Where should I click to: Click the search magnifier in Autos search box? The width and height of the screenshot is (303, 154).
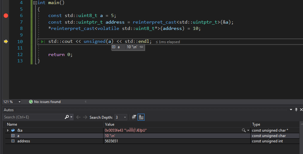(67, 117)
